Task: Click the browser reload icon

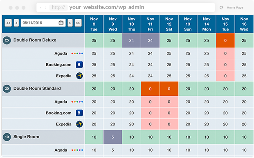Action: [x=221, y=7]
